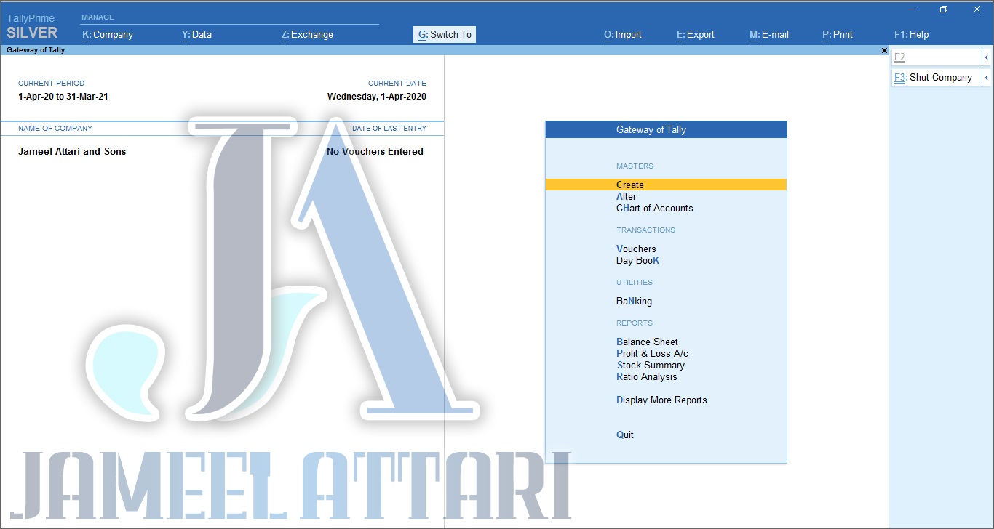Open F1: Help
Viewport: 994px width, 529px height.
pos(912,34)
